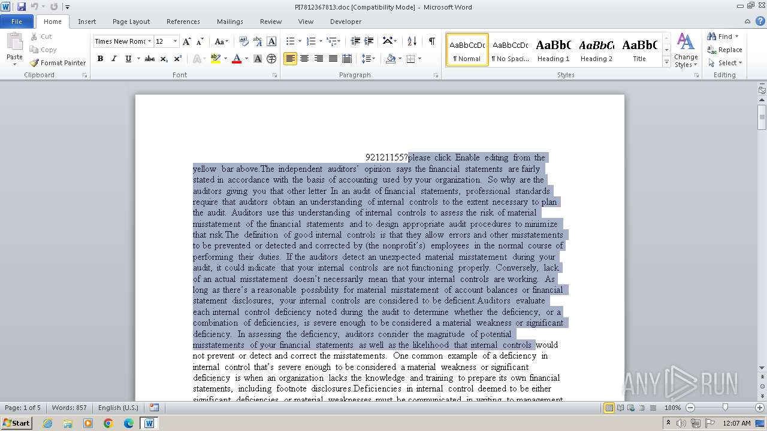The height and width of the screenshot is (431, 767).
Task: Toggle underline formatting
Action: [x=128, y=59]
